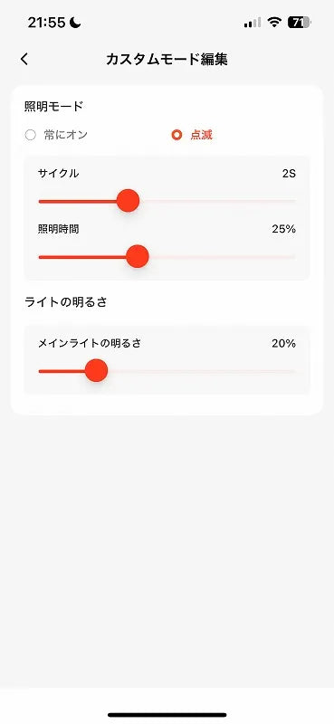The image size is (334, 724).
Task: Click the 2S cycle value label
Action: click(289, 174)
